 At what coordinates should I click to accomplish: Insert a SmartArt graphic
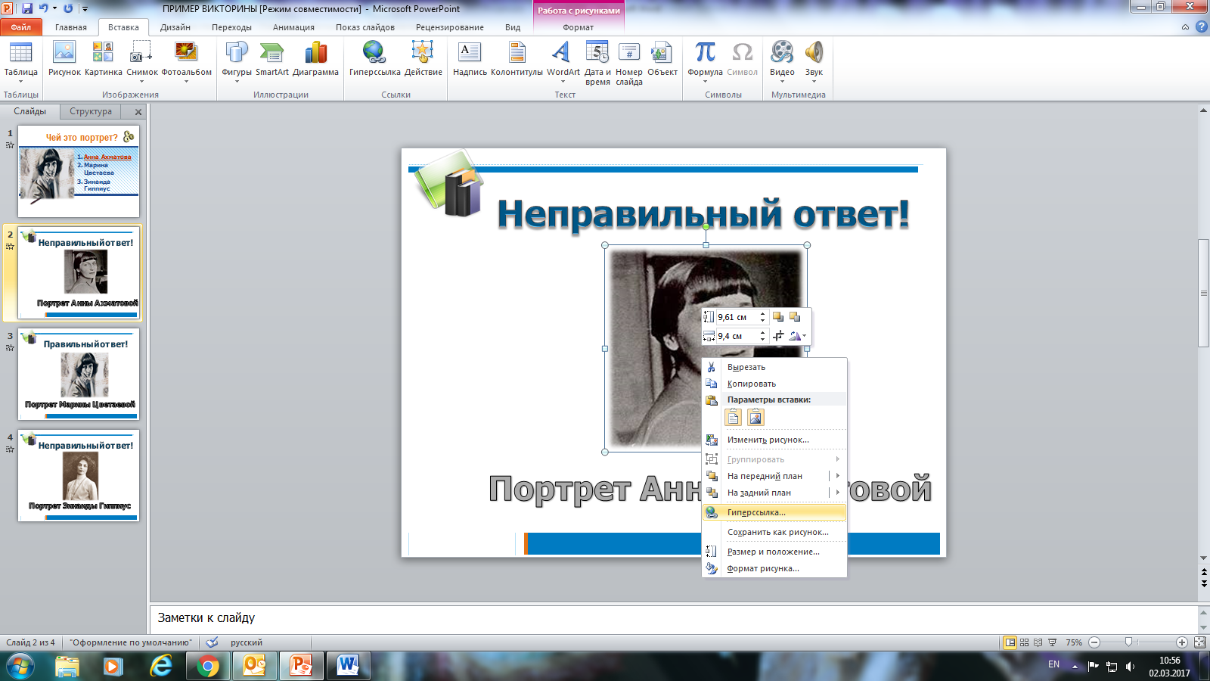click(272, 60)
